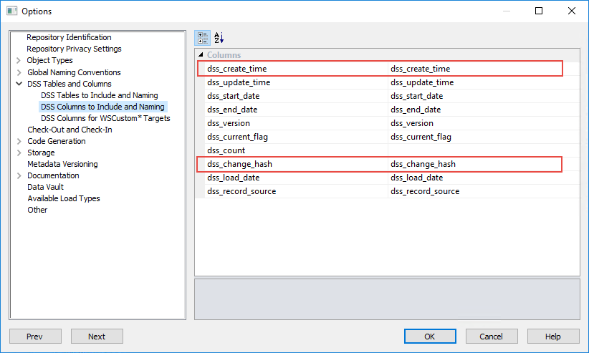Select Repository Privacy Settings item
The width and height of the screenshot is (589, 353).
tap(74, 49)
